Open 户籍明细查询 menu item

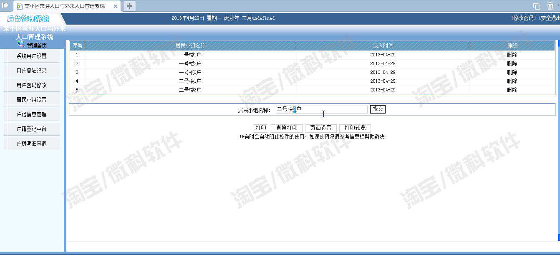coord(32,144)
